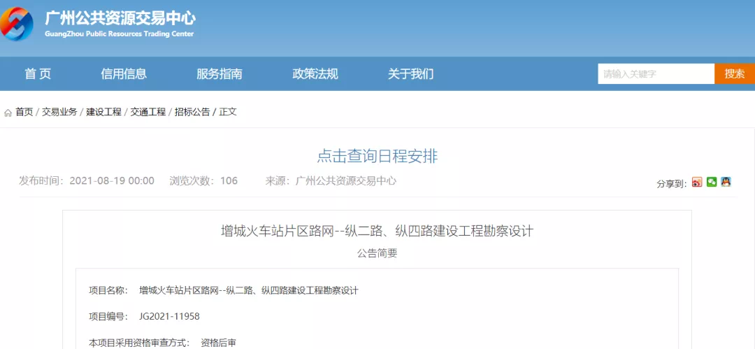Image resolution: width=755 pixels, height=349 pixels.
Task: Open the 服务指南 navigation item
Action: coord(219,73)
